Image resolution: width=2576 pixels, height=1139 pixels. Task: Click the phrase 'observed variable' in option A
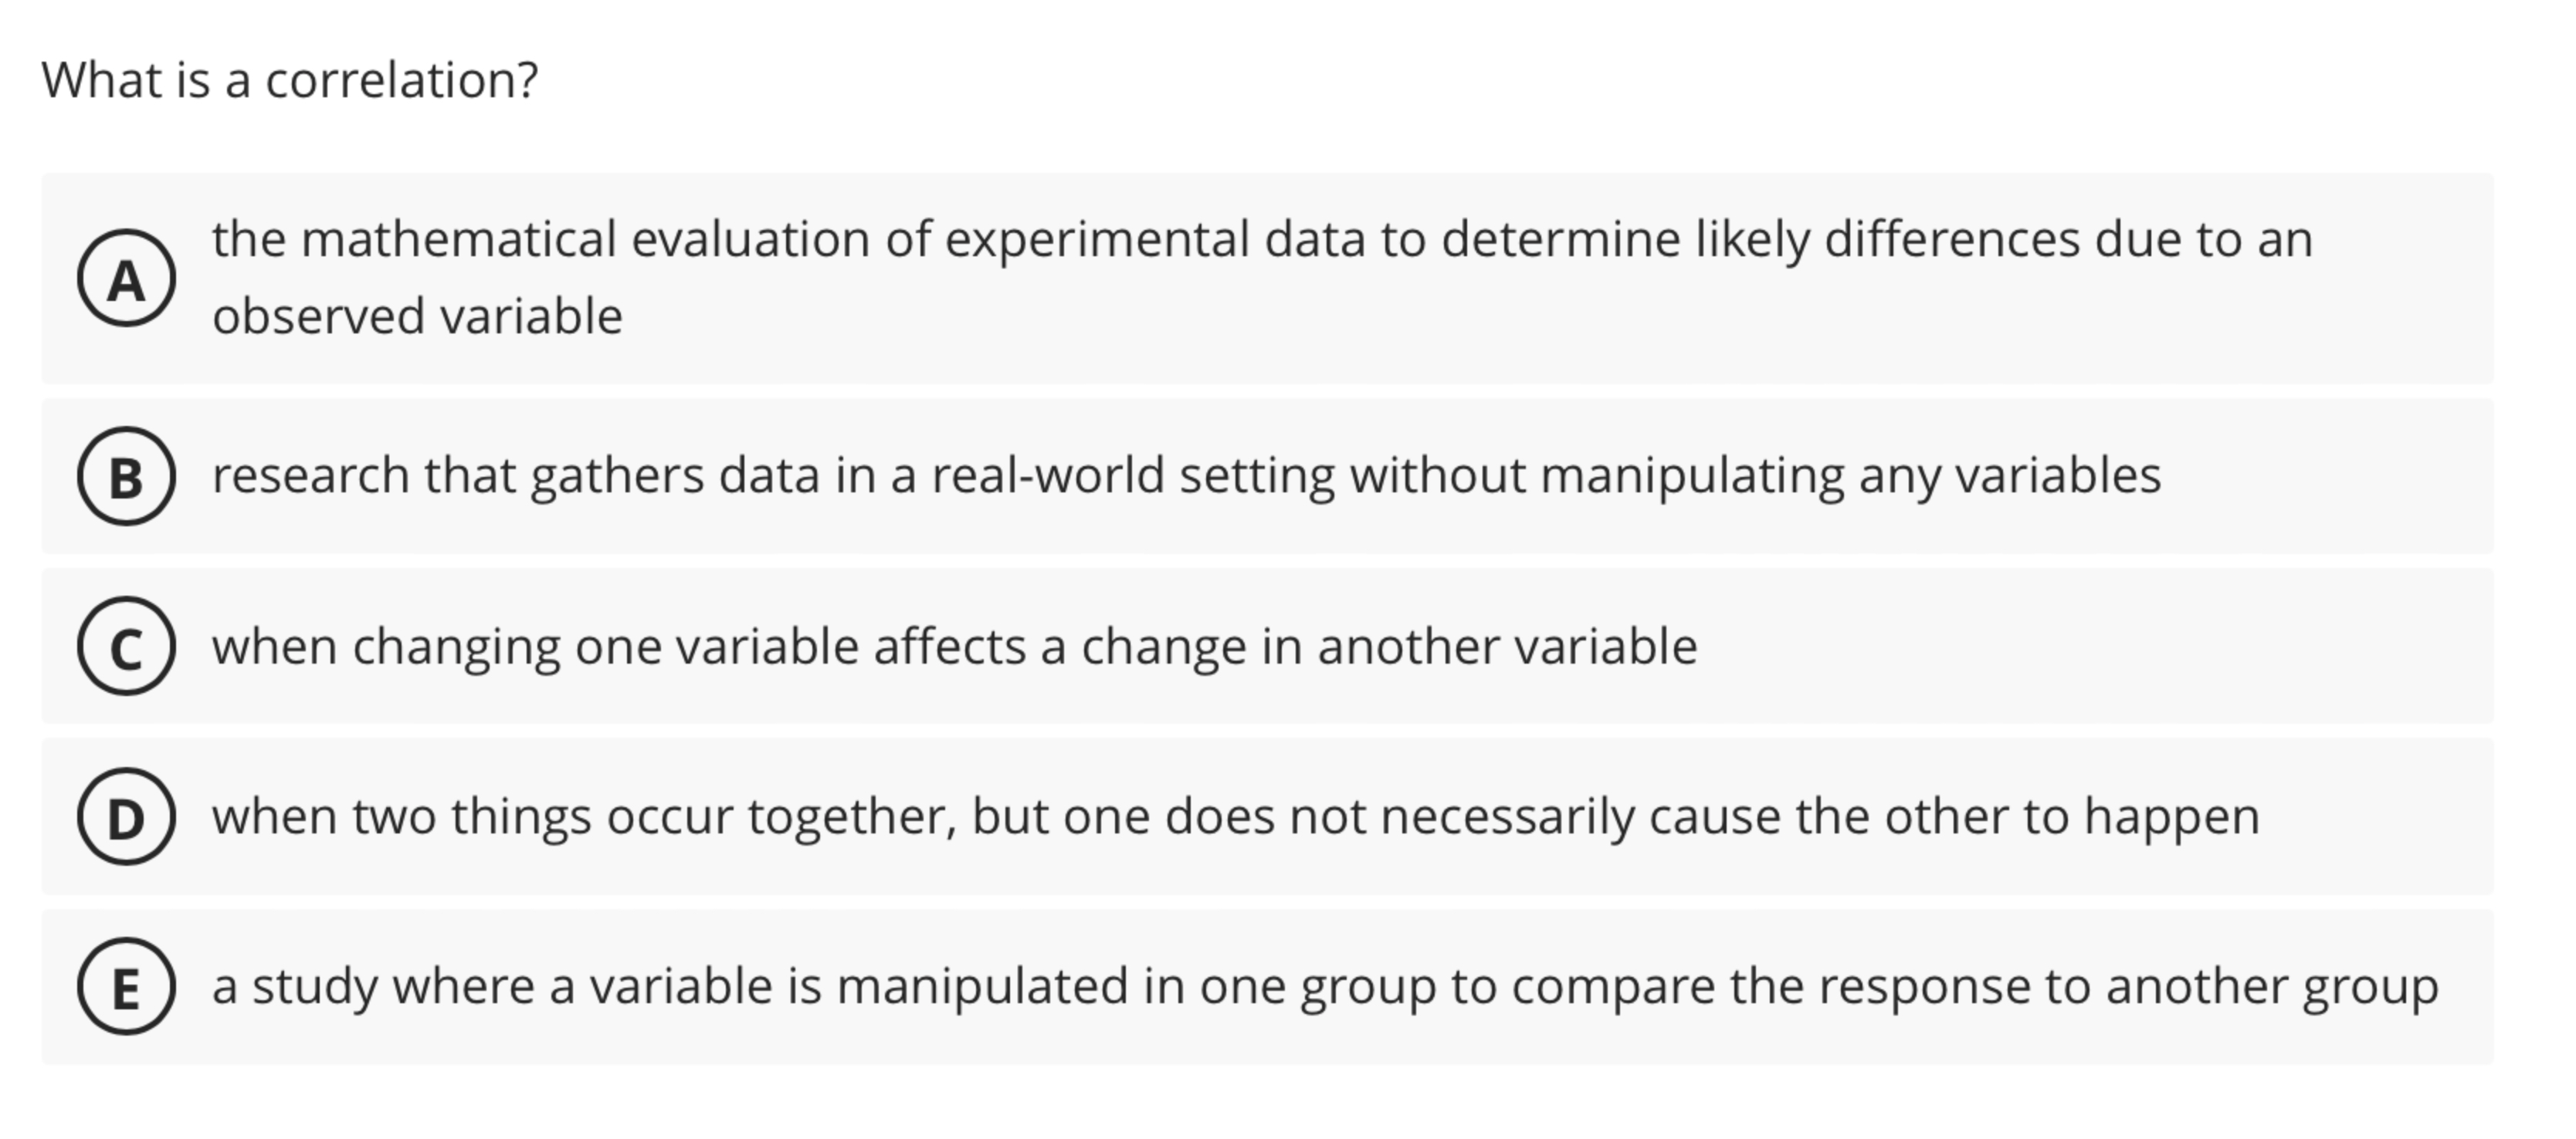pyautogui.click(x=417, y=315)
